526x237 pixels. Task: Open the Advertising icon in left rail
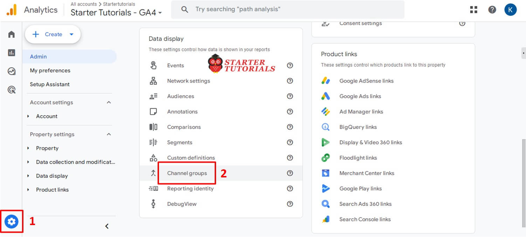pos(12,90)
